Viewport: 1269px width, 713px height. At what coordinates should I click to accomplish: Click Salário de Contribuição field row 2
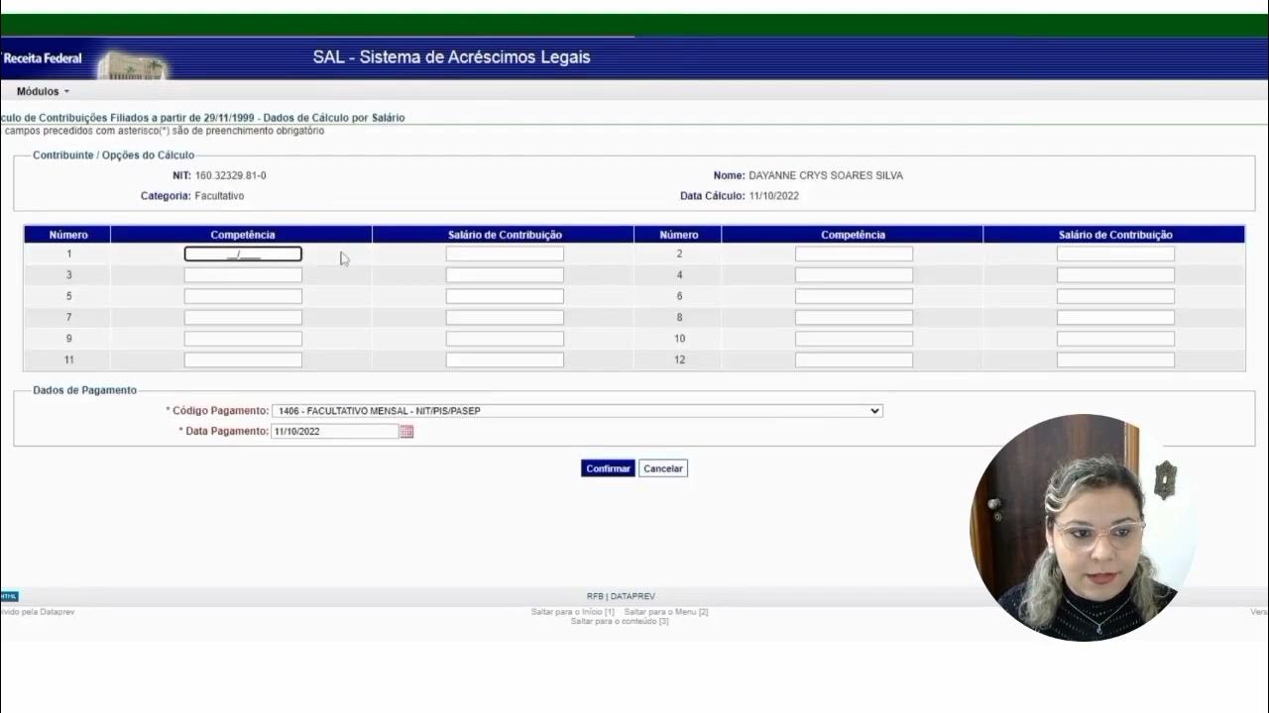1115,255
